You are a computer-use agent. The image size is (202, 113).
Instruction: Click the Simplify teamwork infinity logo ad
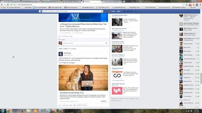(x=117, y=75)
